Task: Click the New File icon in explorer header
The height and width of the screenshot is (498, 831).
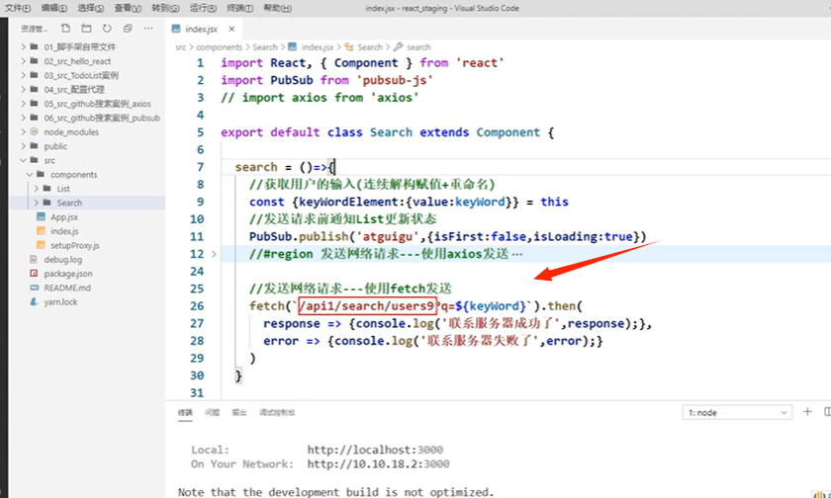Action: (x=65, y=29)
